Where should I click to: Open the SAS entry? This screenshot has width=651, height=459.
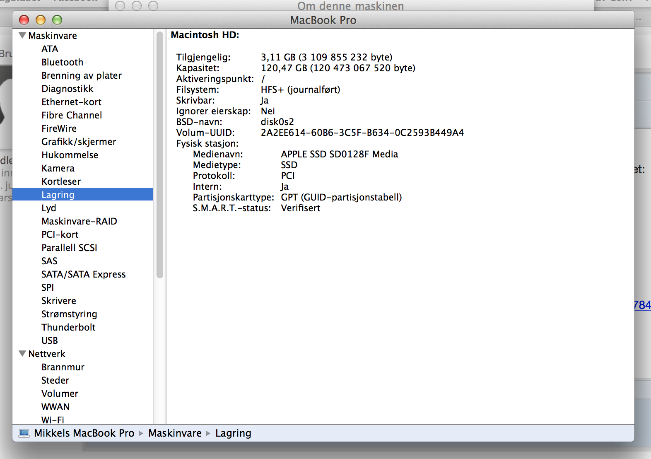pos(49,261)
